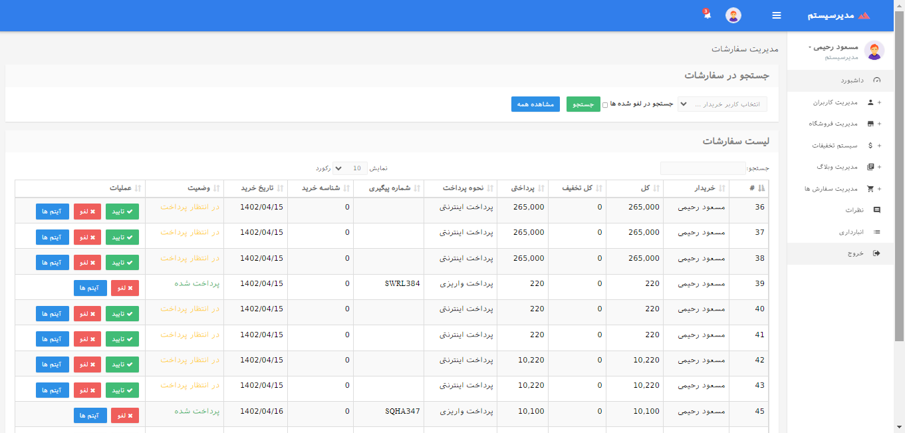Click the logo icon beside مدیرسیستم
Image resolution: width=905 pixels, height=433 pixels.
point(864,15)
